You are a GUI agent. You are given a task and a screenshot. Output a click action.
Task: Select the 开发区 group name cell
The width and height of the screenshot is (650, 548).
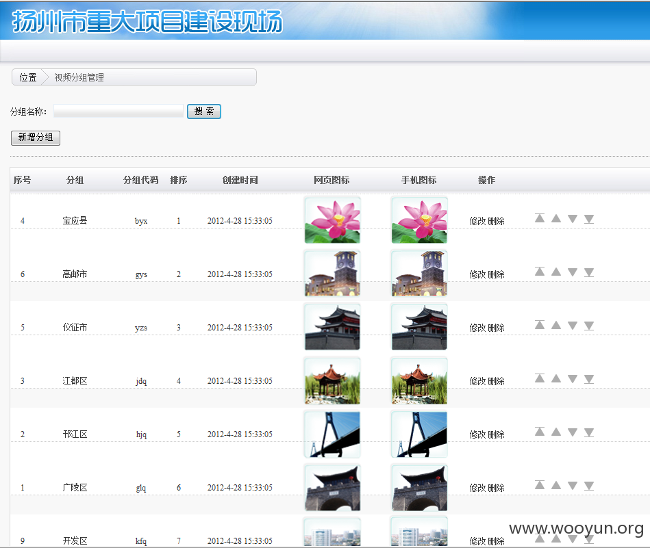[75, 541]
